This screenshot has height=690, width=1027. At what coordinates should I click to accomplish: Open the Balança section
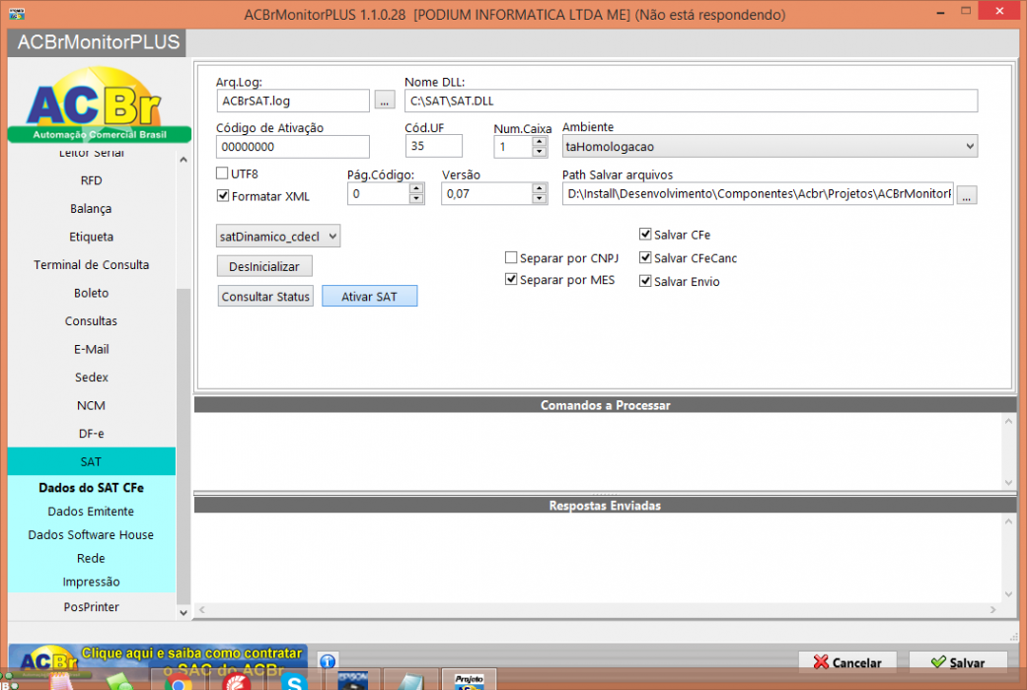[x=91, y=209]
